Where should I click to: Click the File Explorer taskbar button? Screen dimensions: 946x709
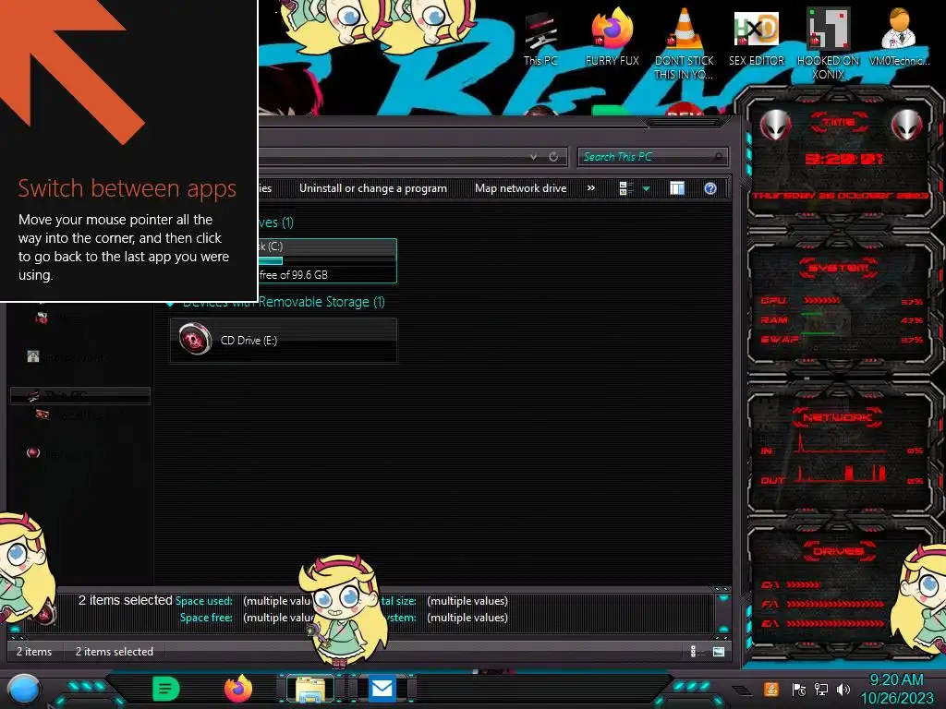(310, 689)
